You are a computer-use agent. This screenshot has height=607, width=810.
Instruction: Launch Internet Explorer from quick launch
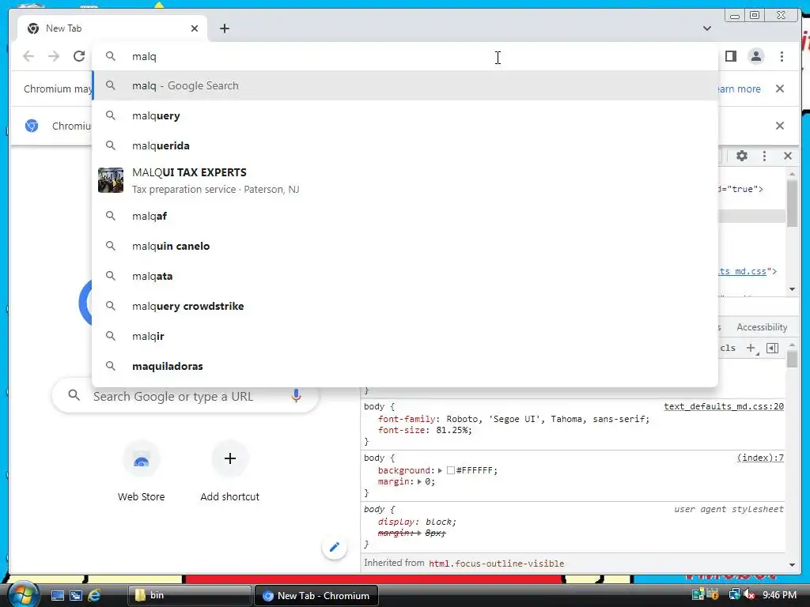(94, 596)
